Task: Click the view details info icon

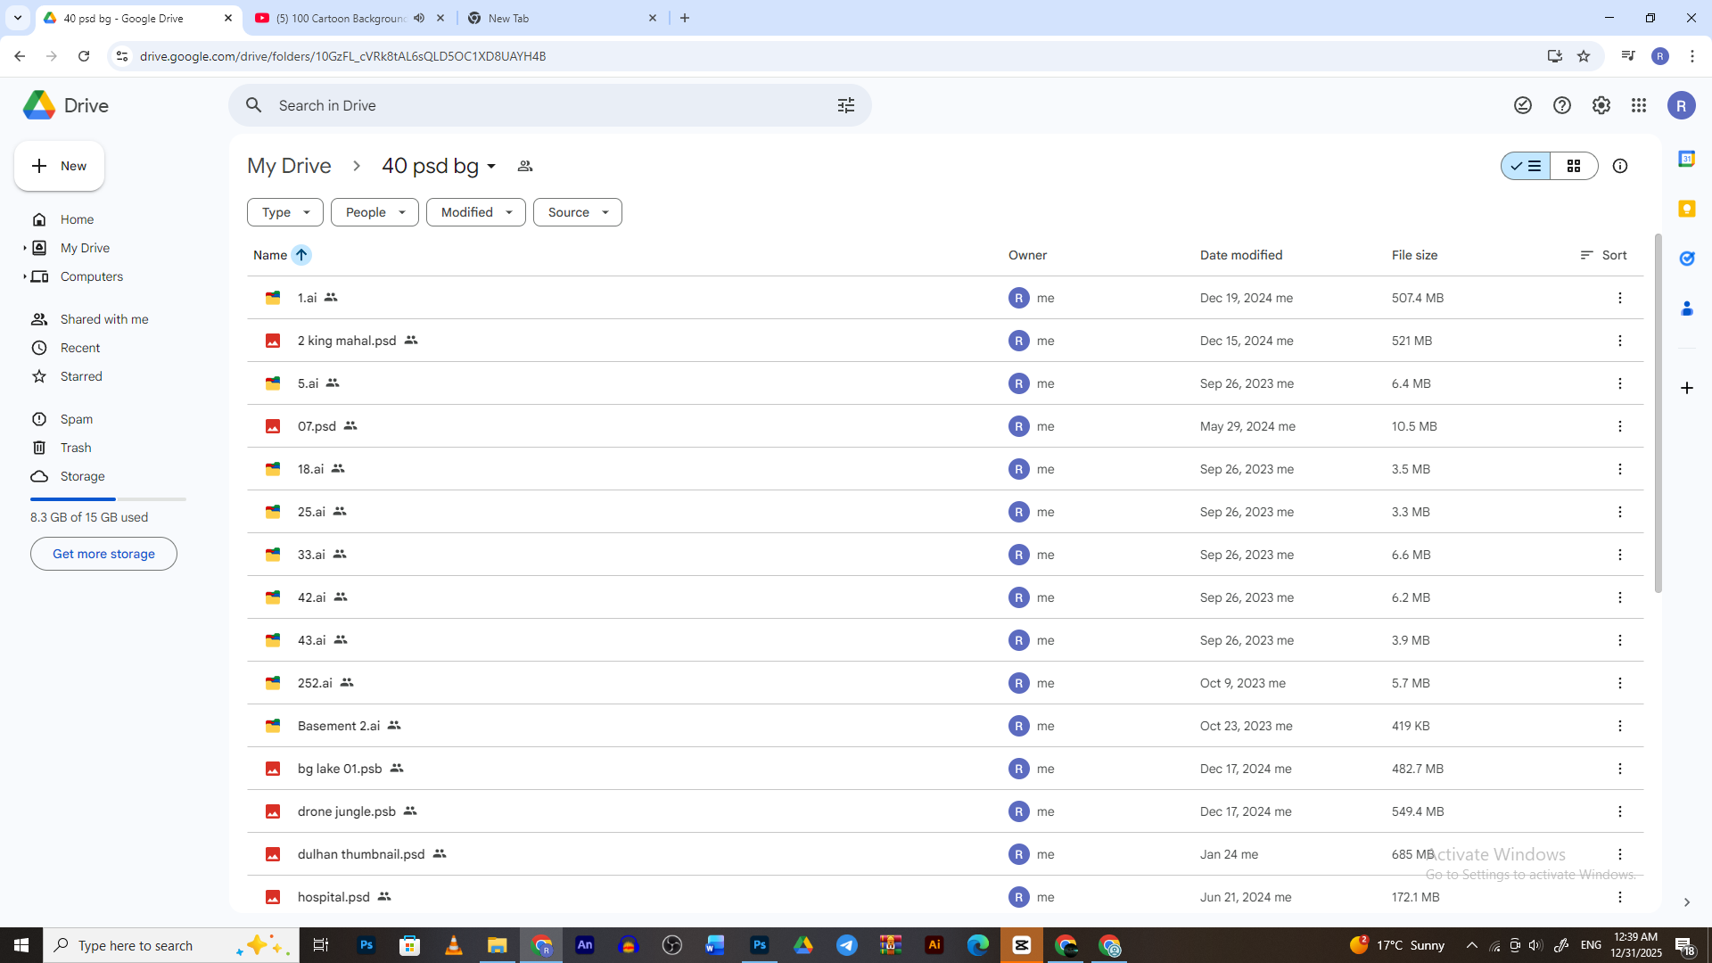Action: (x=1620, y=166)
